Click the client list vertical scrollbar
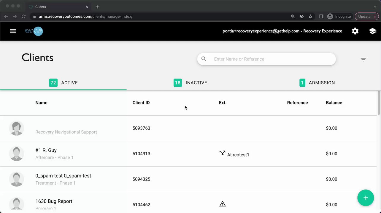The height and width of the screenshot is (213, 381). click(379, 103)
